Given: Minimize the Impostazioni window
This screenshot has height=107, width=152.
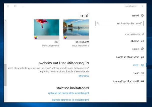Looking at the screenshot, I should pyautogui.click(x=23, y=6).
